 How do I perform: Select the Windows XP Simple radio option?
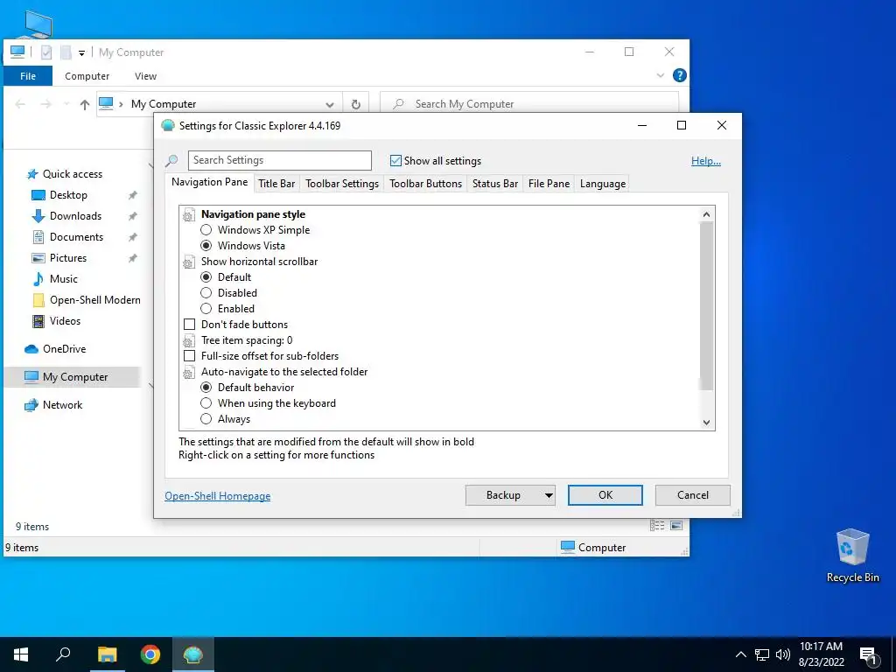pyautogui.click(x=206, y=230)
